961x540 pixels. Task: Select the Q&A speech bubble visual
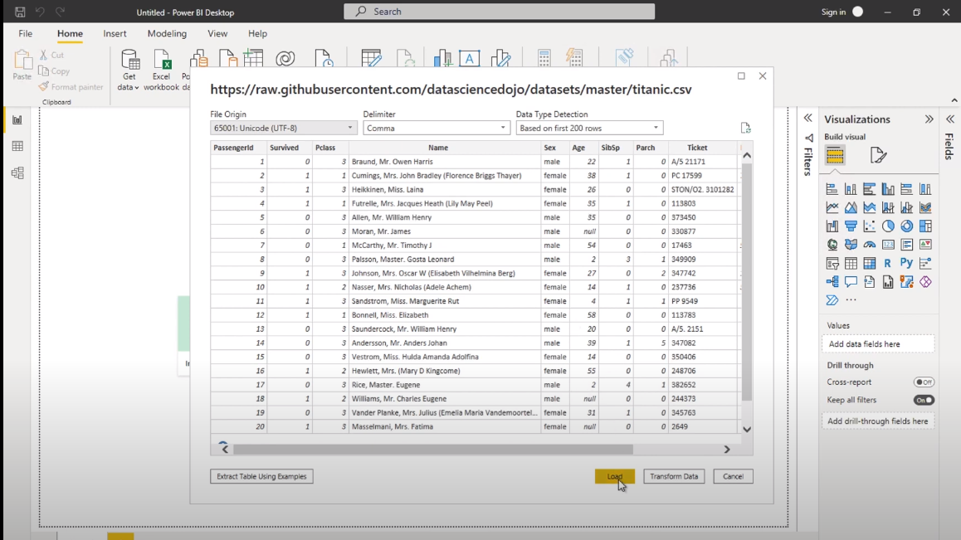(x=851, y=282)
